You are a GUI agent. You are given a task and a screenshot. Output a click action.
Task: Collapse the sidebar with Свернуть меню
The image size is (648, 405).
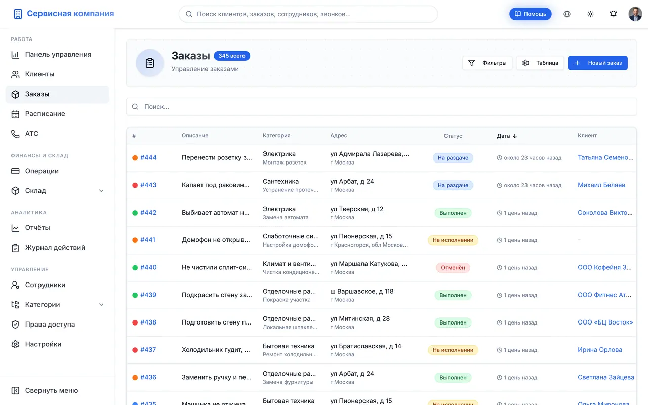pyautogui.click(x=57, y=391)
